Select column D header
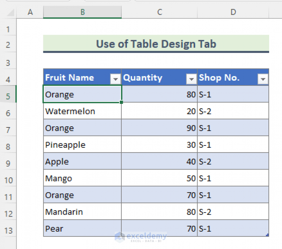The width and height of the screenshot is (282, 249). click(233, 12)
